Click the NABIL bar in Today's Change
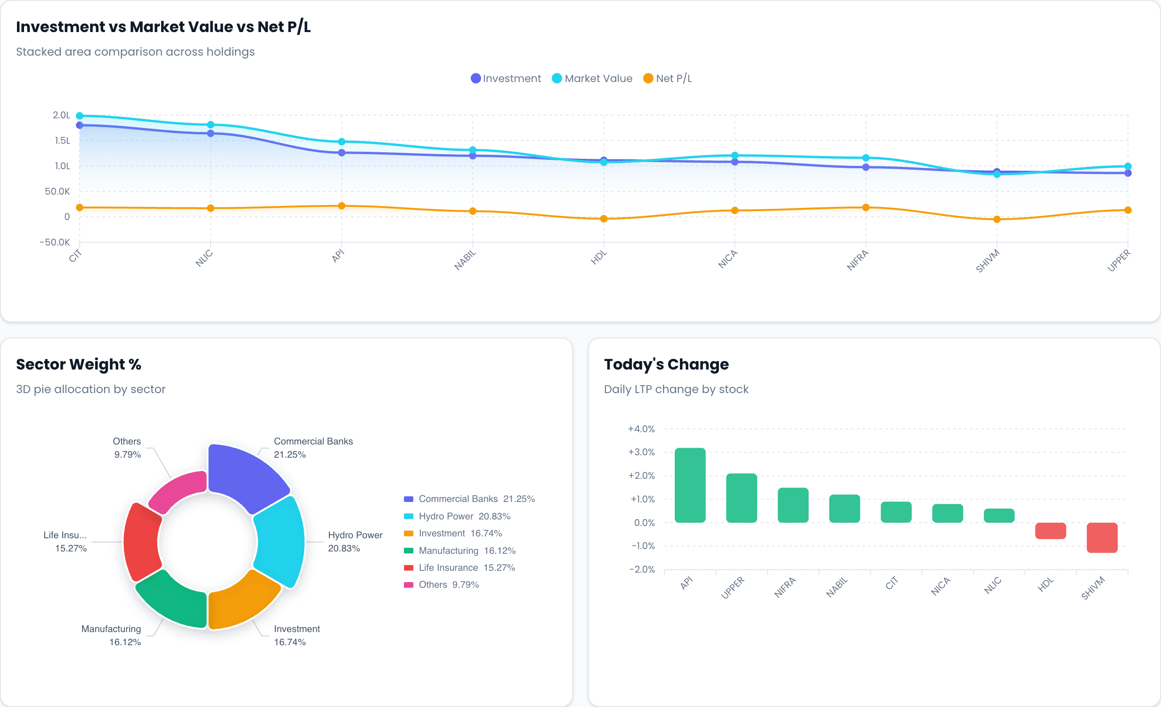The image size is (1161, 707). click(844, 509)
